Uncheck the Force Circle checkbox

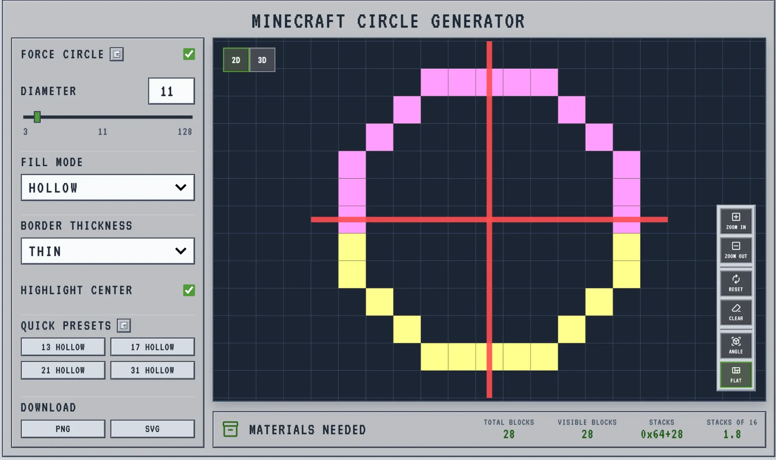coord(189,54)
